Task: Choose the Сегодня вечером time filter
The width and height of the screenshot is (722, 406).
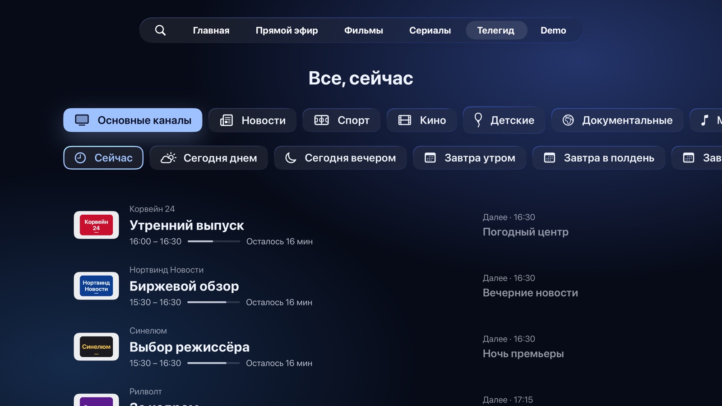Action: (x=340, y=158)
